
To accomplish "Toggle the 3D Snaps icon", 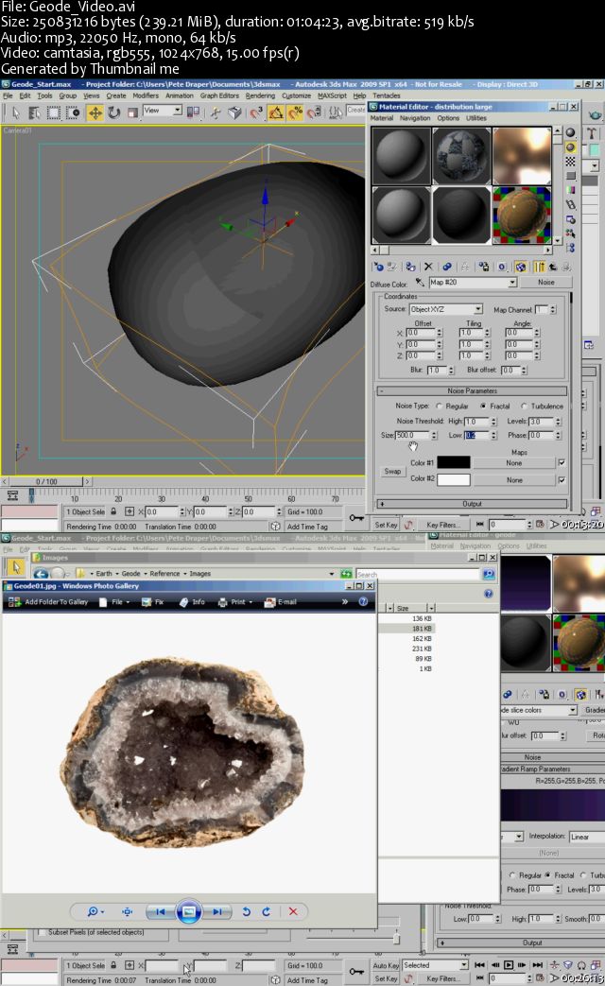I will tap(255, 112).
